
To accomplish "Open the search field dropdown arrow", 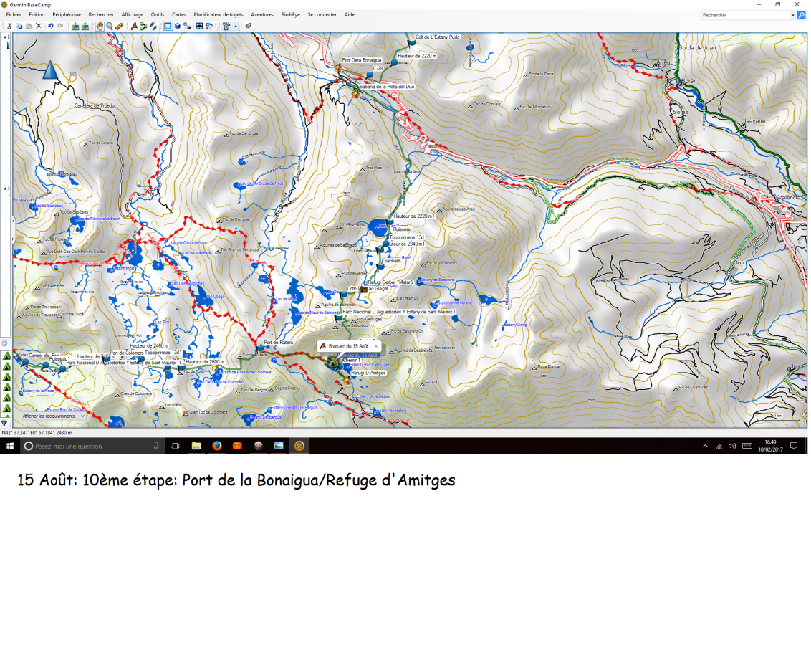I will 792,15.
